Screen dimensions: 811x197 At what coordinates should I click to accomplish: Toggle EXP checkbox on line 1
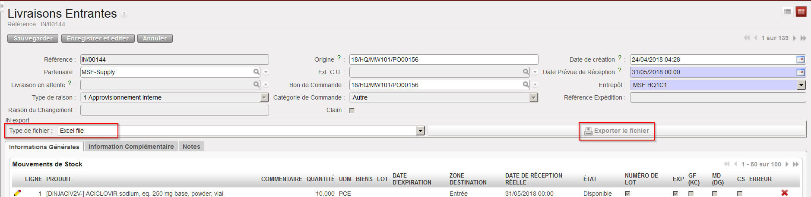675,194
